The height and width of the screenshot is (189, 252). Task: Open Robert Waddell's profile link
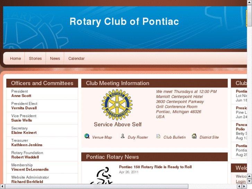point(25,157)
